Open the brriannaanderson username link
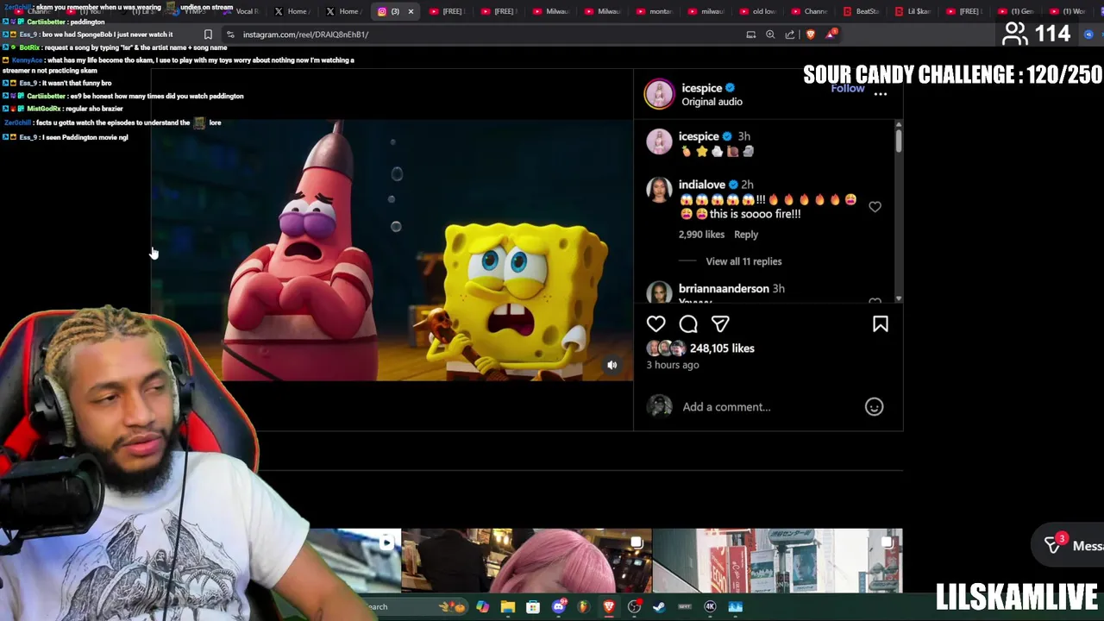Viewport: 1104px width, 621px height. click(x=724, y=289)
